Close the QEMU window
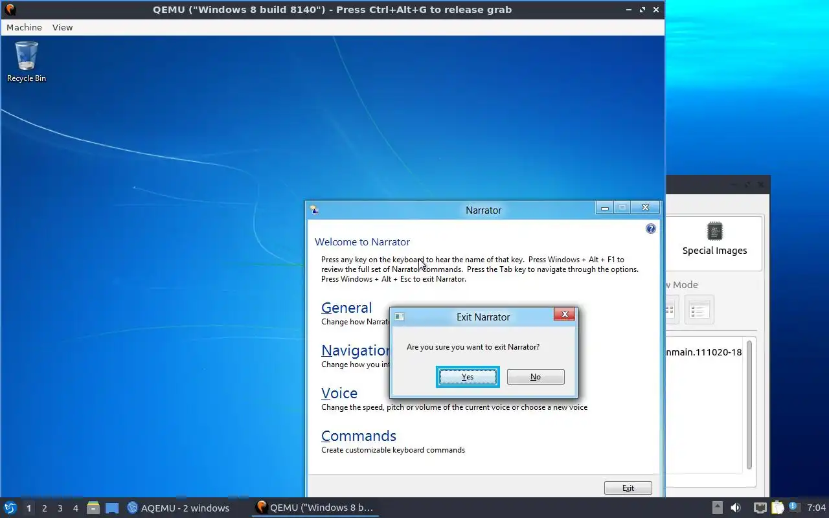 (656, 10)
